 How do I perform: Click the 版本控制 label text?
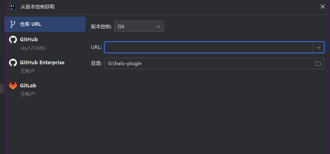pos(101,27)
